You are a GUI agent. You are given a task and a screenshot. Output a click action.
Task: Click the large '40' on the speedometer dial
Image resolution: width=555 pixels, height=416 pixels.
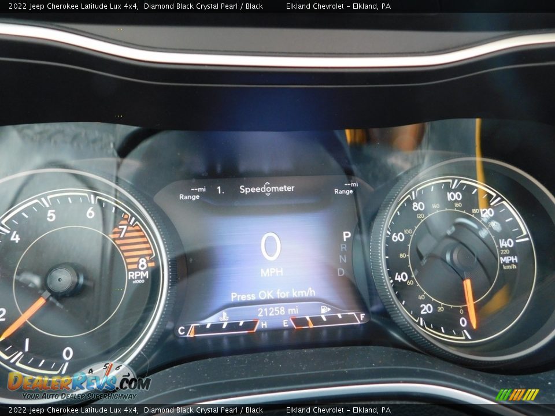[401, 277]
